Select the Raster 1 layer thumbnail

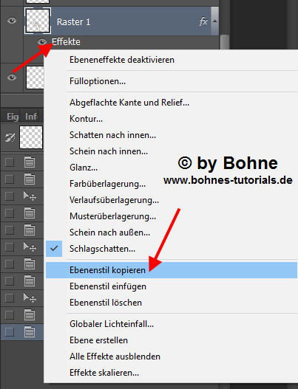coord(38,21)
